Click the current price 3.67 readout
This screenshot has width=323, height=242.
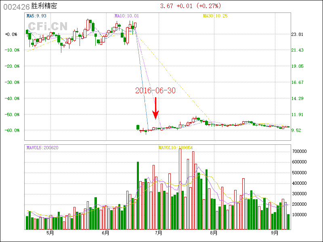[x=167, y=6]
